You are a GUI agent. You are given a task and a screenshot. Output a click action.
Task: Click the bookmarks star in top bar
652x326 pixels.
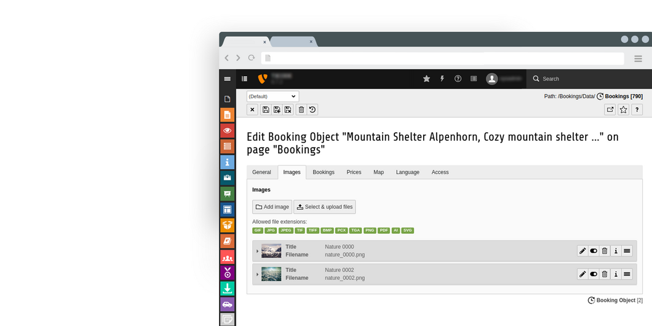[426, 79]
